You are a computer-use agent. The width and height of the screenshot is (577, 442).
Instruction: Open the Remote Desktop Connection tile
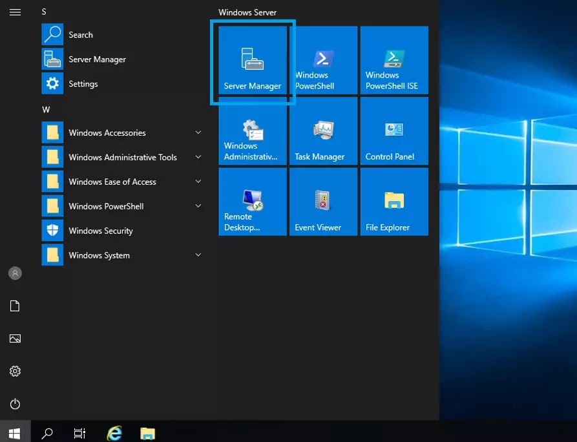pyautogui.click(x=253, y=202)
